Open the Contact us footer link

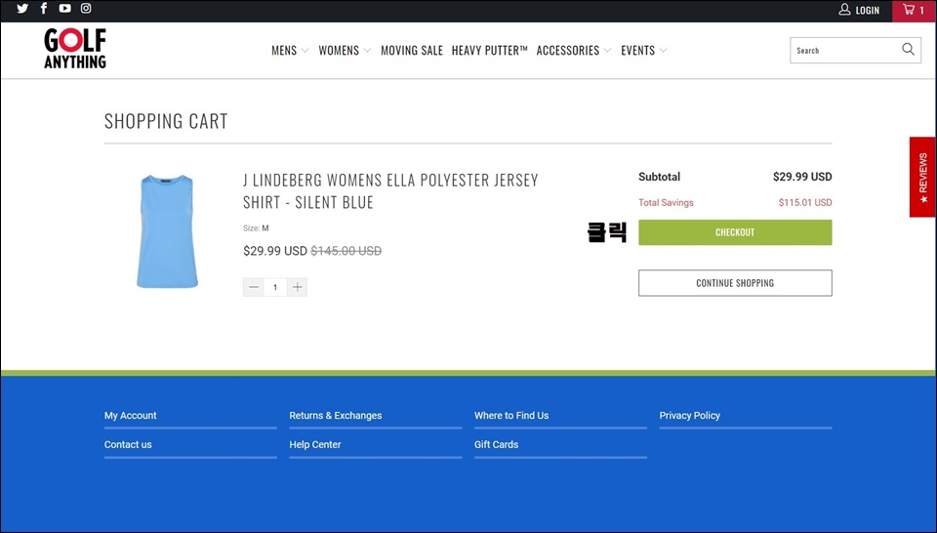pyautogui.click(x=128, y=444)
